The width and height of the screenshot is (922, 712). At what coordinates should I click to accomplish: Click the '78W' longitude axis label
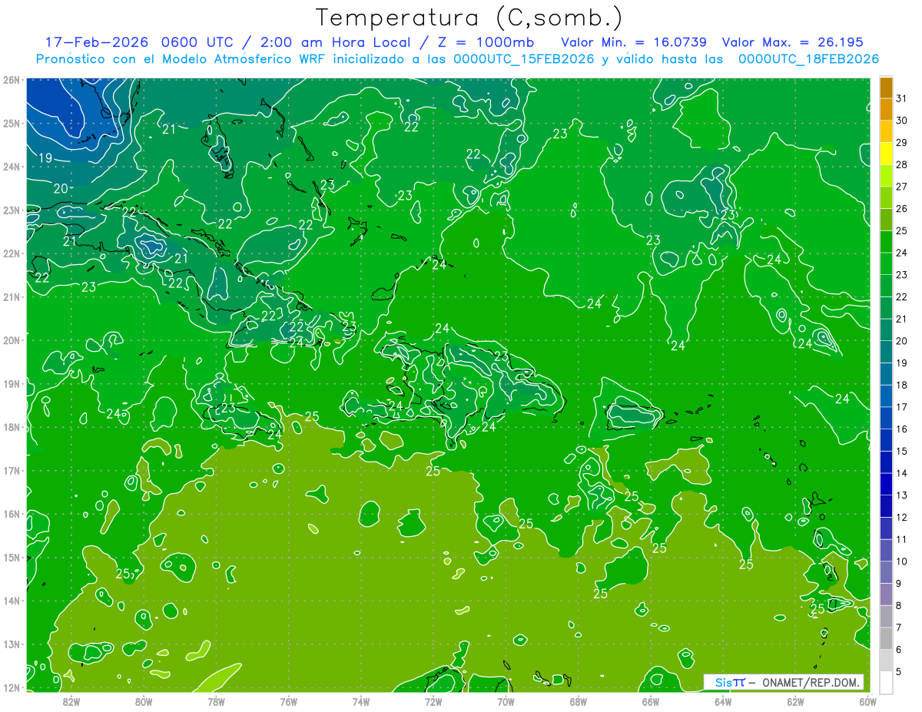pos(216,701)
